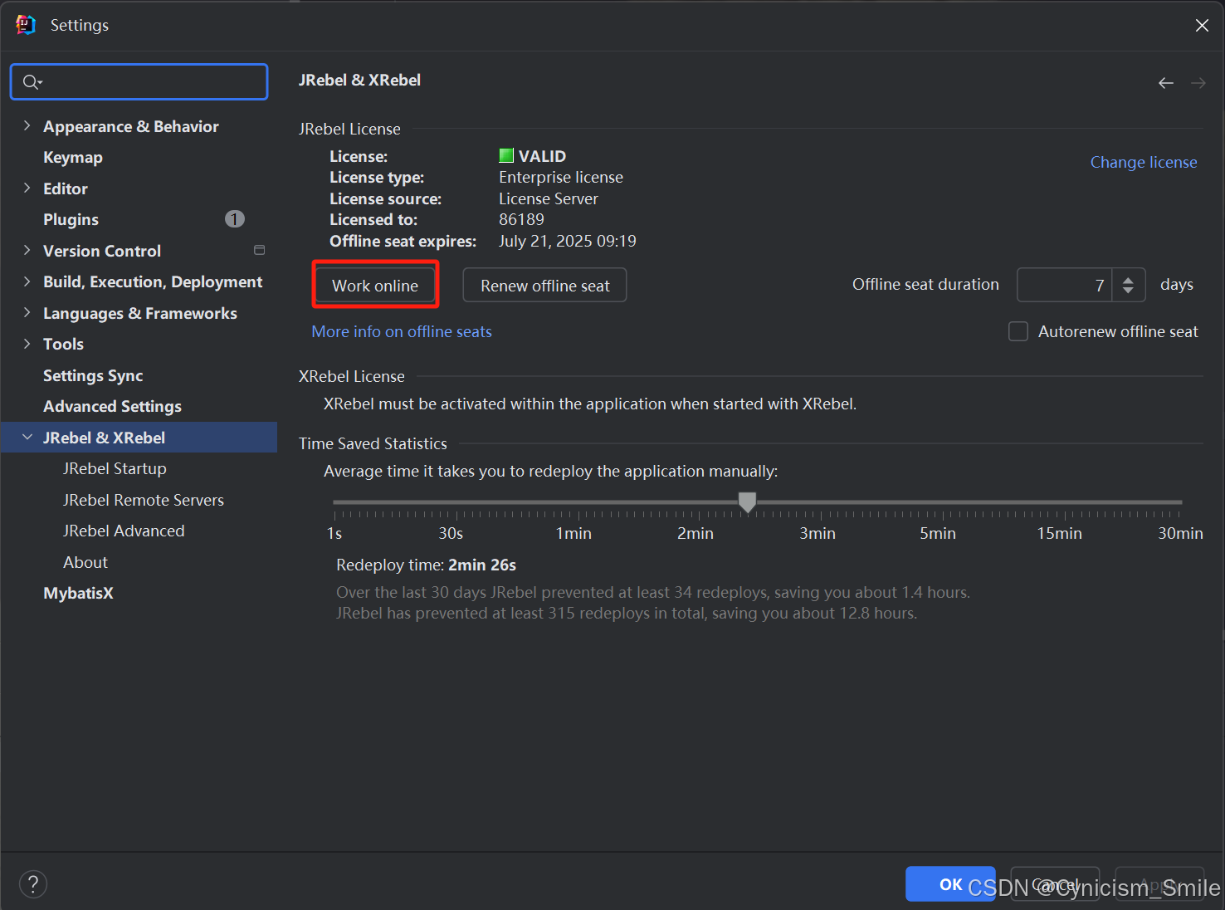Image resolution: width=1225 pixels, height=910 pixels.
Task: Click the Enterprise license text
Action: (561, 177)
